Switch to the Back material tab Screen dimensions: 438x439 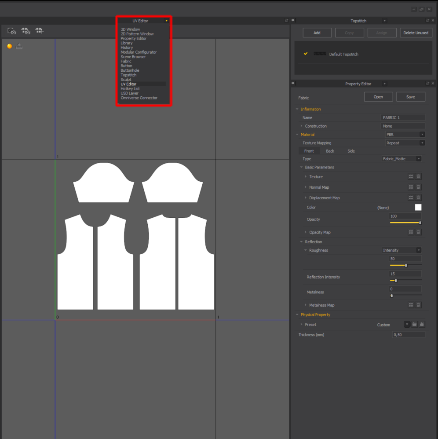click(x=330, y=151)
